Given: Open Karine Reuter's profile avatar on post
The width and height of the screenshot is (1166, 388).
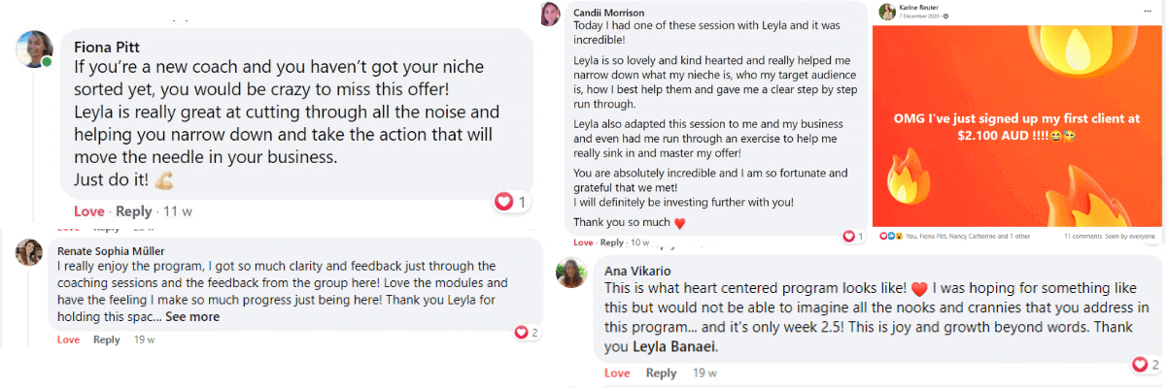Looking at the screenshot, I should click(887, 13).
